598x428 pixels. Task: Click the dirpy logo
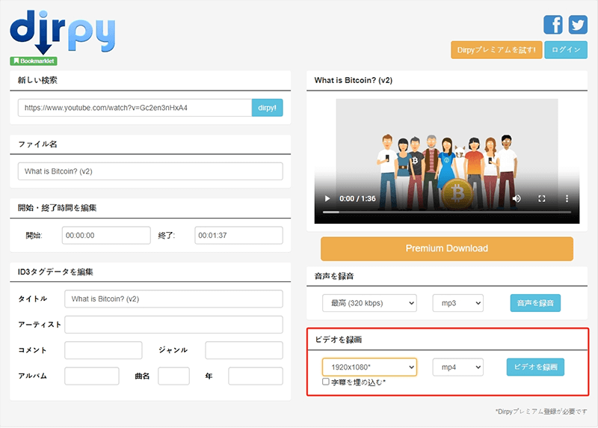(x=63, y=32)
